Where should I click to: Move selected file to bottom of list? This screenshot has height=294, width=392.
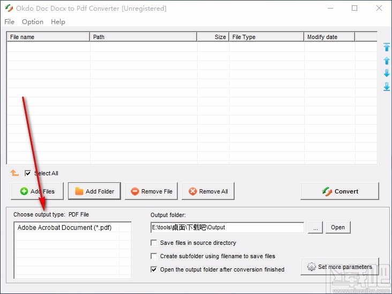387,87
